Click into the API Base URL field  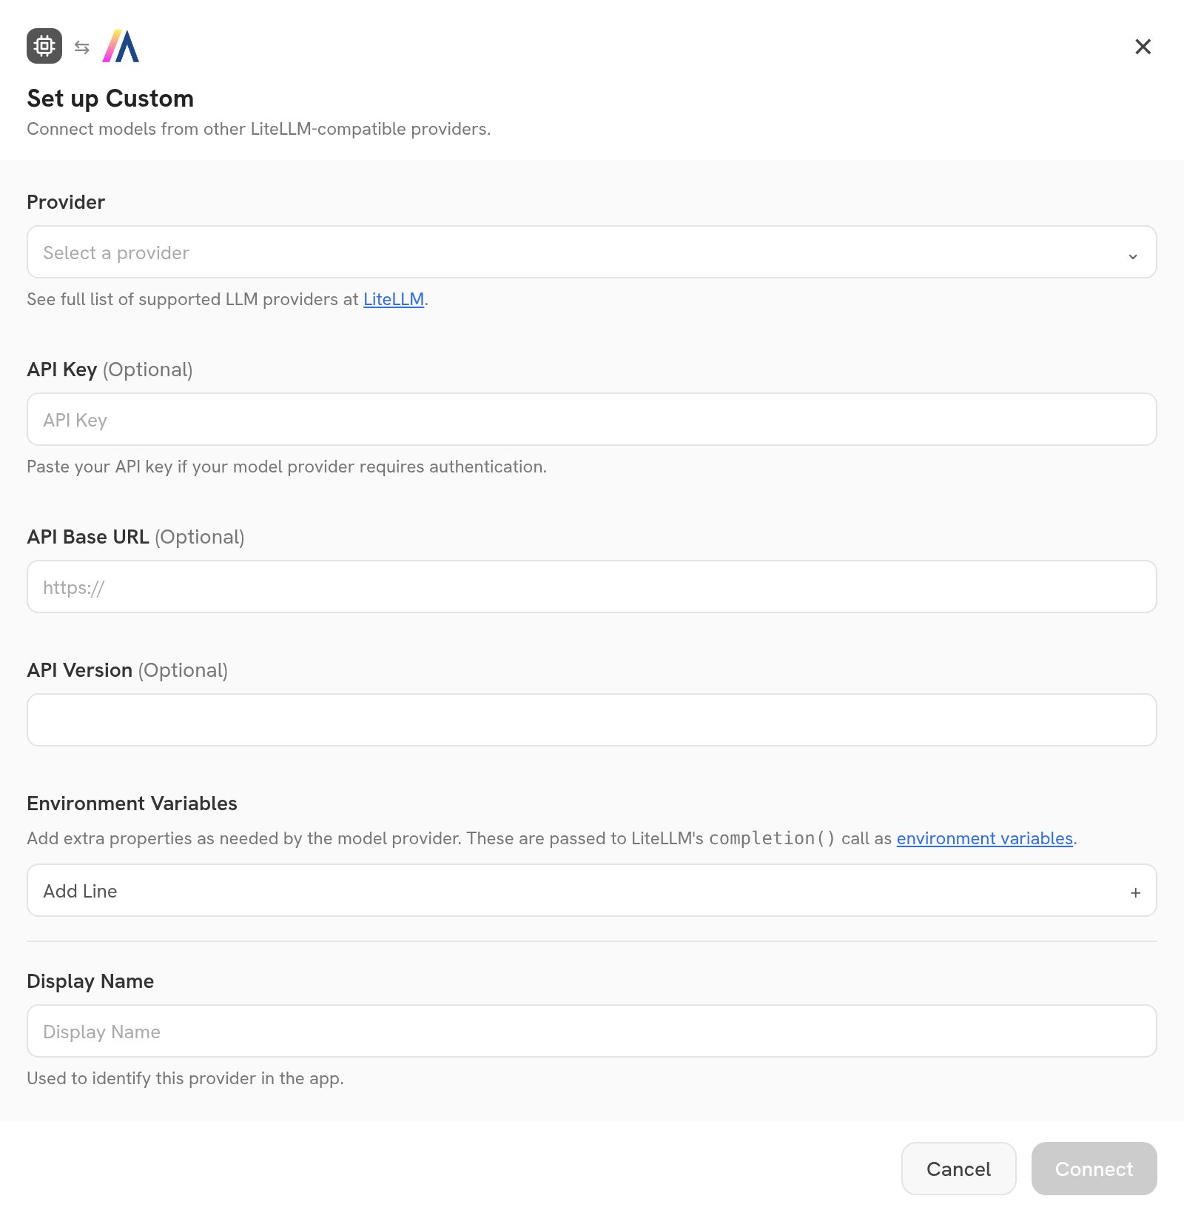pyautogui.click(x=592, y=587)
